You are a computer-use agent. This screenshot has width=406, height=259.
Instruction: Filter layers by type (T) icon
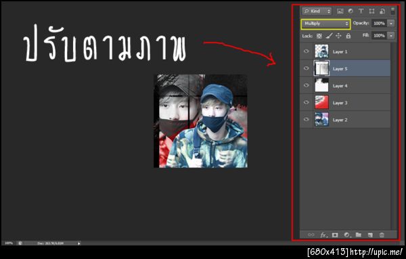click(361, 11)
